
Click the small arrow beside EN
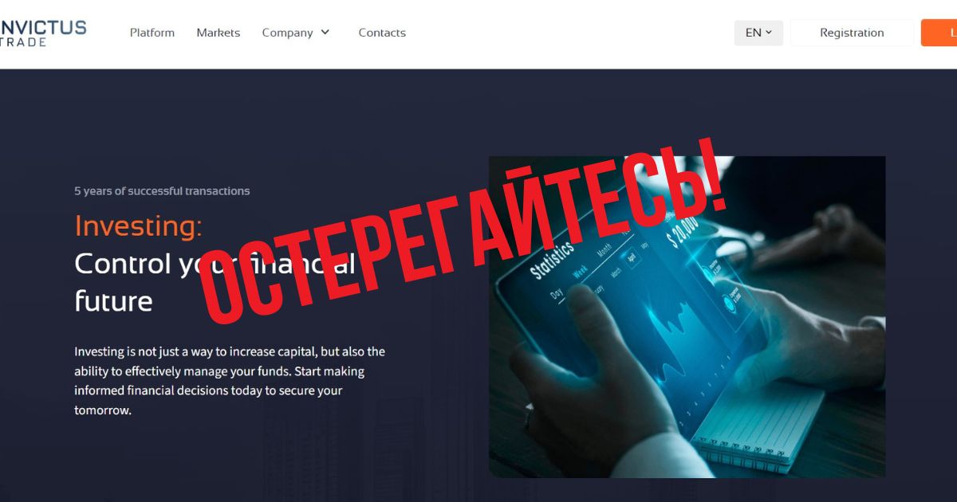[x=769, y=33]
